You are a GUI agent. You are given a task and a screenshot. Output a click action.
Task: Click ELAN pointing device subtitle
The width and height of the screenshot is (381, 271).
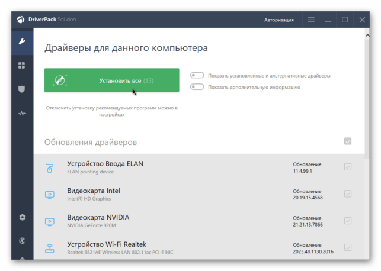pyautogui.click(x=91, y=172)
